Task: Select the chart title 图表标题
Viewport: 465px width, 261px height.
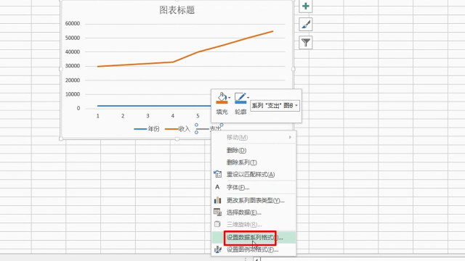Action: [177, 10]
